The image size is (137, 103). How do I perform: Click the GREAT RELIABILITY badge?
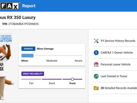click(x=33, y=74)
